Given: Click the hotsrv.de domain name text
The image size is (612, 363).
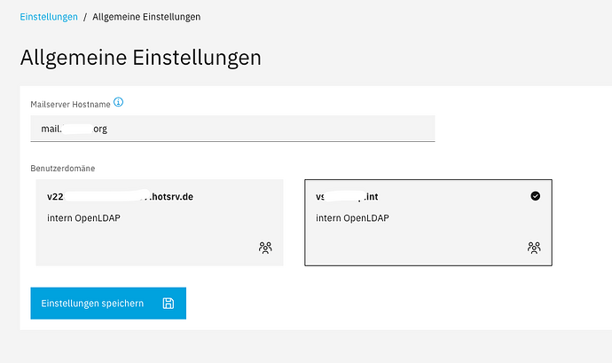Looking at the screenshot, I should 120,197.
